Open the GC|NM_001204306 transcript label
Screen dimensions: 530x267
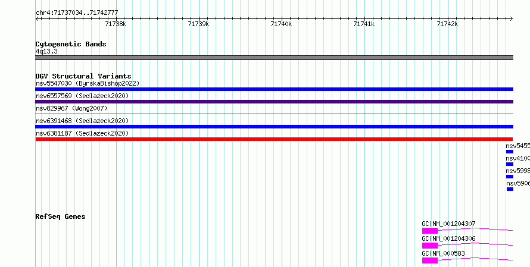pyautogui.click(x=448, y=238)
